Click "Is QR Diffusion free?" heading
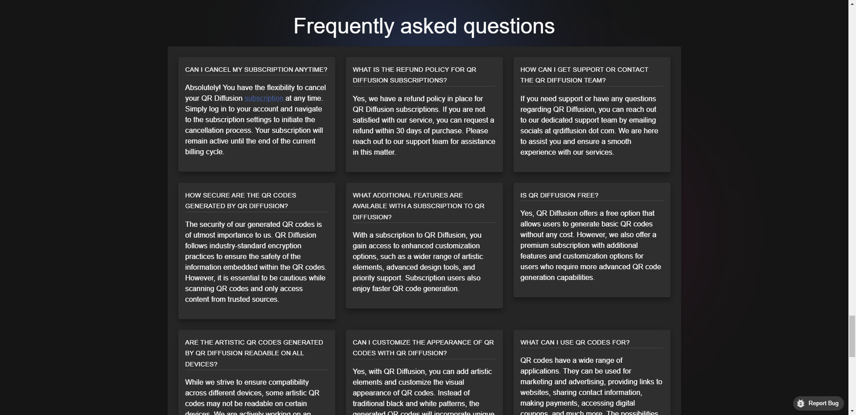Screen dimensions: 856x415 pyautogui.click(x=559, y=195)
